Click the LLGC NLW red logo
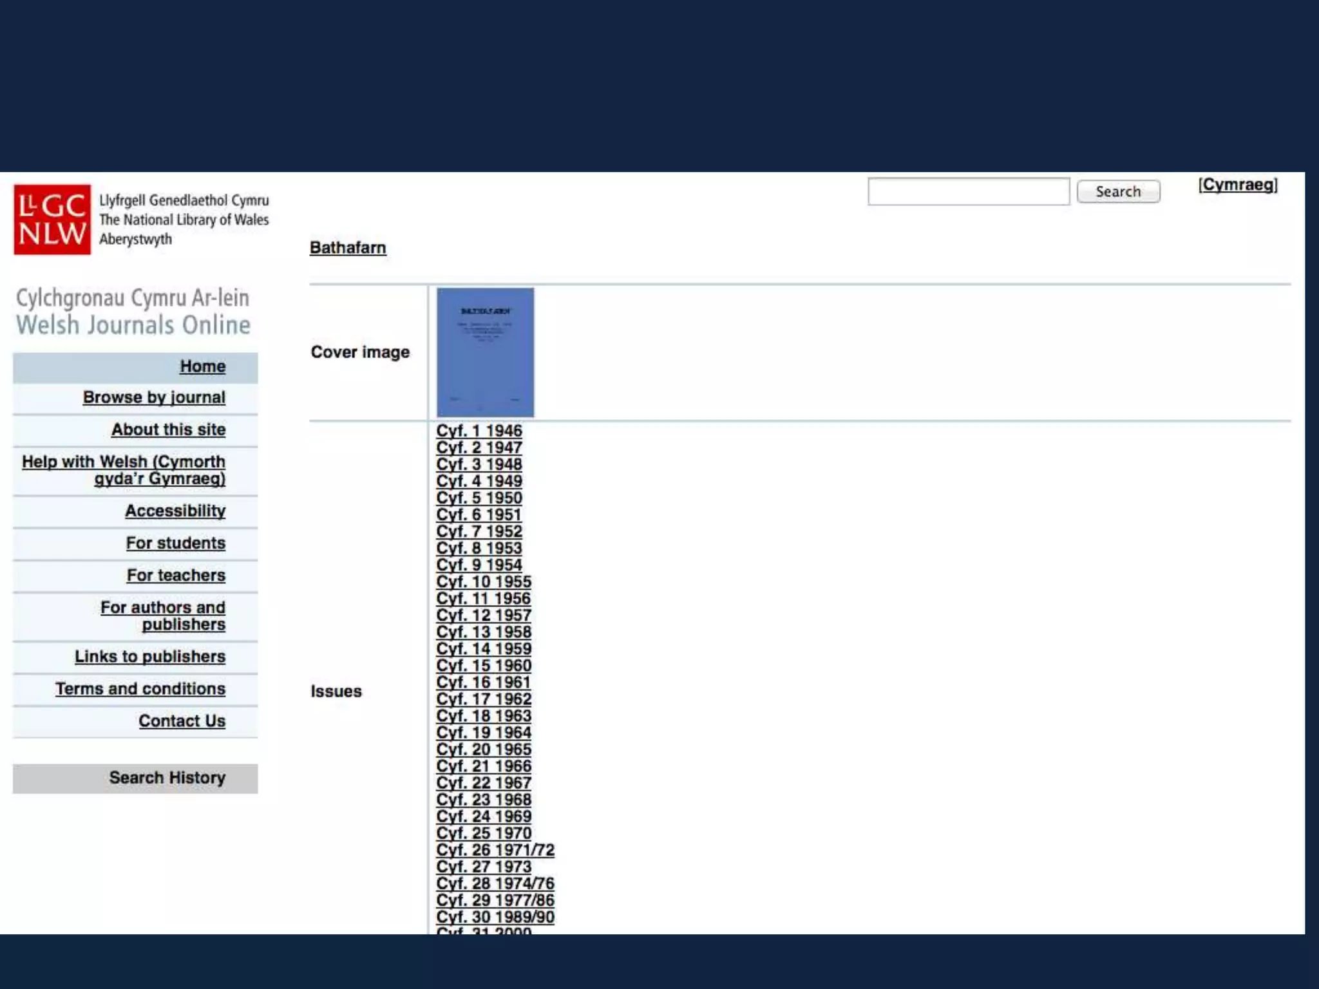Viewport: 1319px width, 989px height. [52, 220]
